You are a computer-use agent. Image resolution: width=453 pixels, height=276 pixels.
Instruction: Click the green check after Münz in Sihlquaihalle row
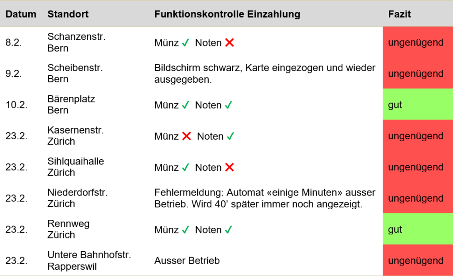[x=185, y=167]
